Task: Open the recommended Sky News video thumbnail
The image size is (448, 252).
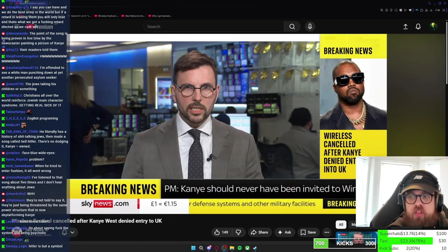Action: coord(356,238)
